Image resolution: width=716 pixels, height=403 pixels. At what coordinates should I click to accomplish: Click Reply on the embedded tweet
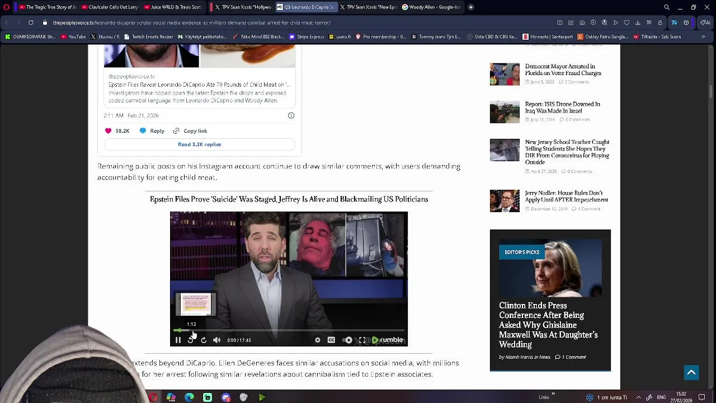coord(152,131)
